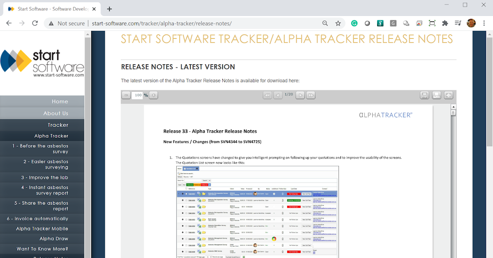The image size is (493, 258).
Task: Zoom in on the PDF with the plus icon
Action: (153, 95)
